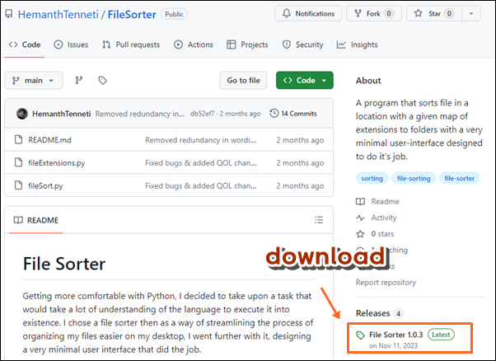Open the star lists dropdown arrow

click(471, 14)
